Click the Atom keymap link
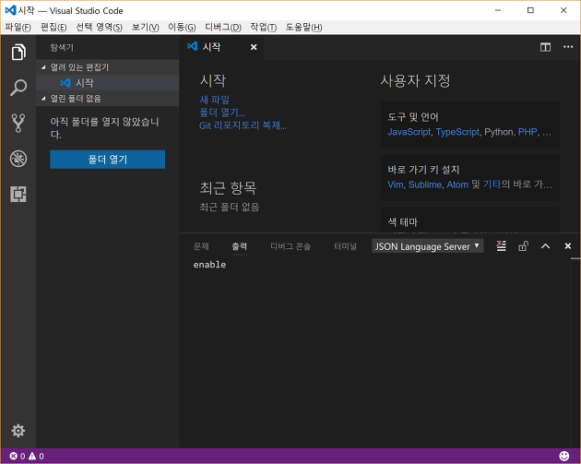Image resolution: width=581 pixels, height=464 pixels. (457, 184)
